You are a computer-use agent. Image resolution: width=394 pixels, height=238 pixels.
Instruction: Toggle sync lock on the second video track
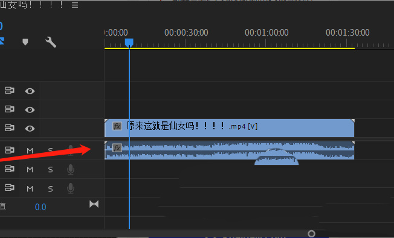[10, 109]
